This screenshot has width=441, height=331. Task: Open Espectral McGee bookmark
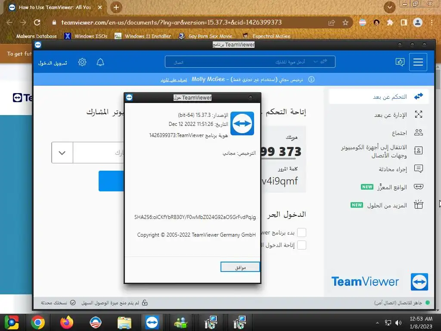coord(266,36)
